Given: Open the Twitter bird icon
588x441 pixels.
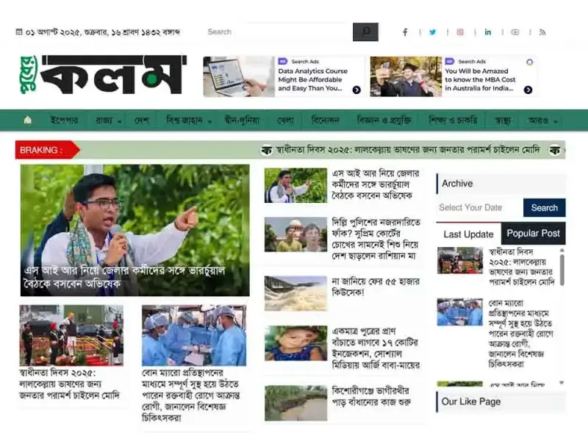Looking at the screenshot, I should pyautogui.click(x=433, y=32).
